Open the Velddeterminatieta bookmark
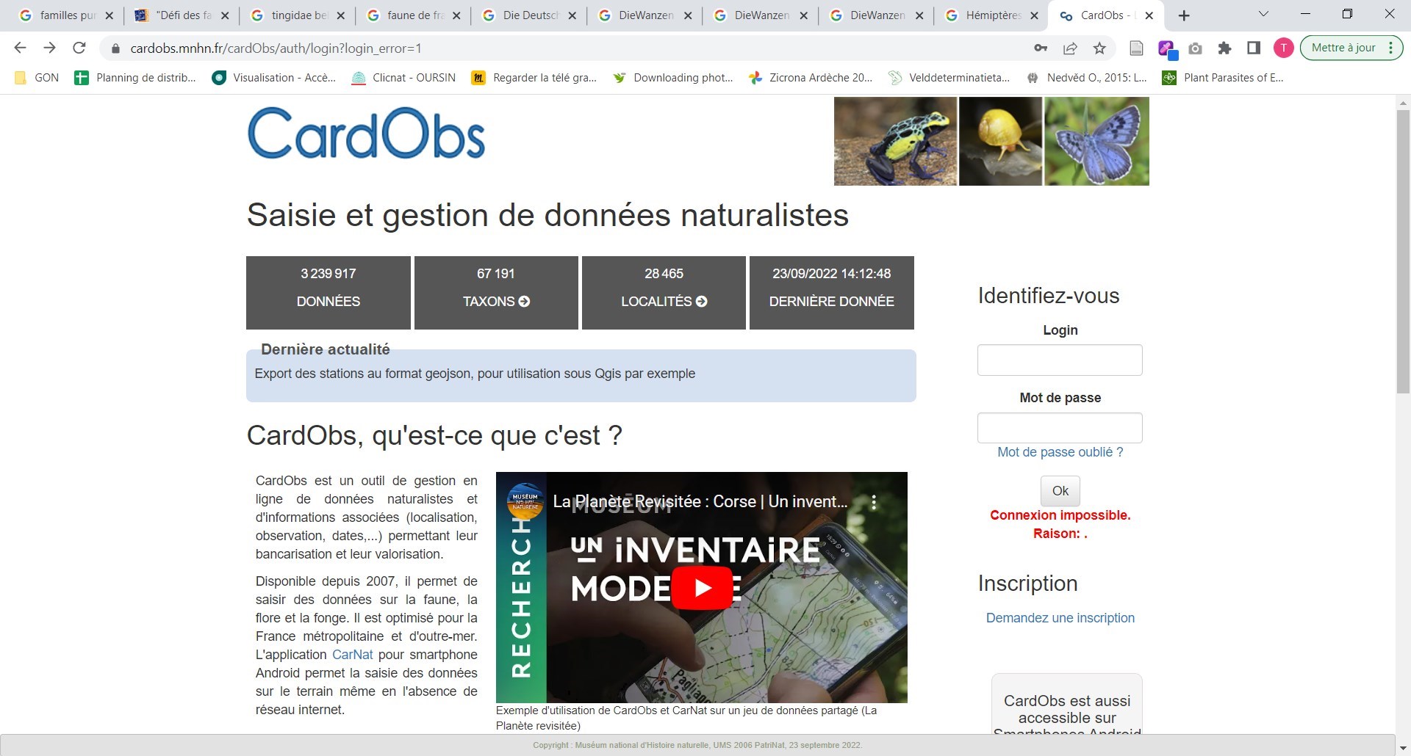Image resolution: width=1411 pixels, height=756 pixels. click(x=949, y=78)
